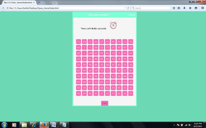This screenshot has width=206, height=128.
Task: Show bookmarks list icon in toolbar
Action: pos(179,8)
